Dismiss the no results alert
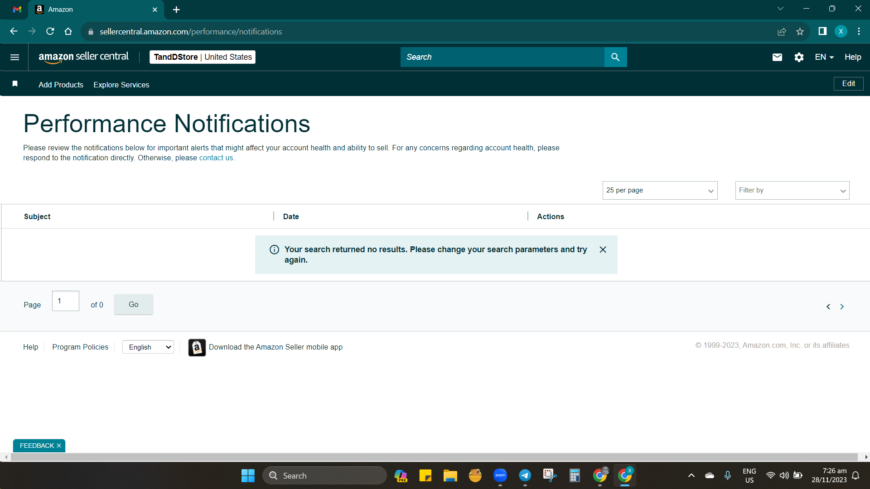 (603, 249)
